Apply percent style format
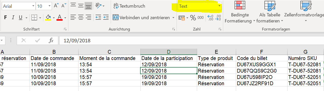324x91 pixels. tap(193, 17)
